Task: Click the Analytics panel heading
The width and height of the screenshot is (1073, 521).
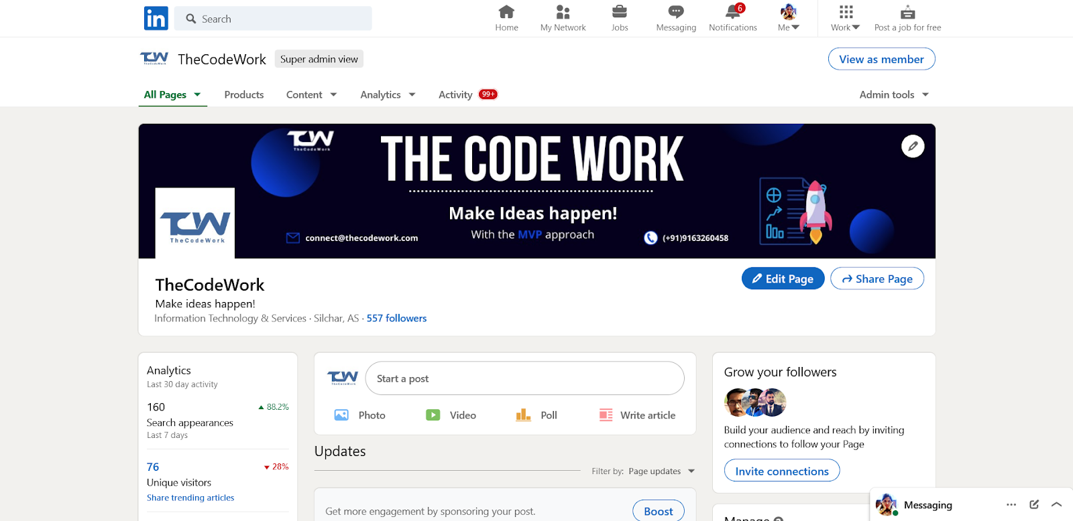Action: click(x=169, y=370)
